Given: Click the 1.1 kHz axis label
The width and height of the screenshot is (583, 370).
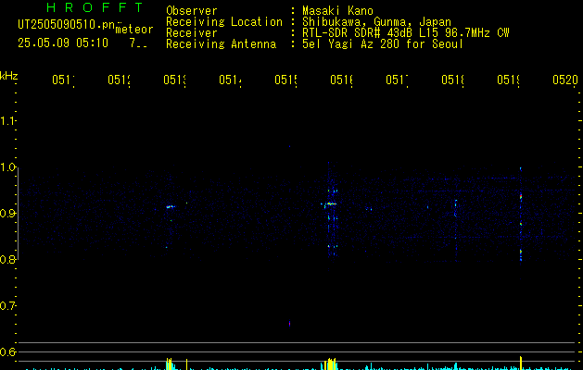Looking at the screenshot, I should tap(7, 121).
